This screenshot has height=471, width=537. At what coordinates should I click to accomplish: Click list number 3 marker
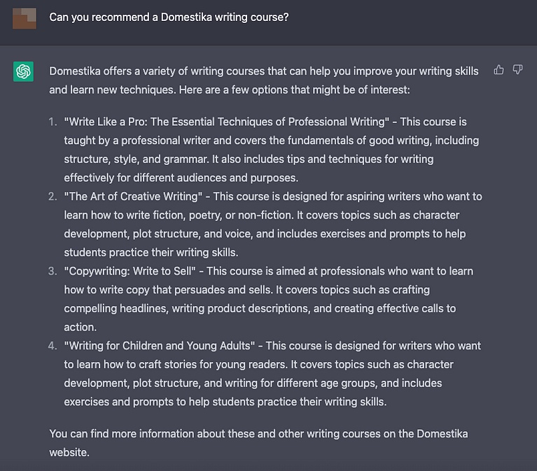tap(53, 271)
